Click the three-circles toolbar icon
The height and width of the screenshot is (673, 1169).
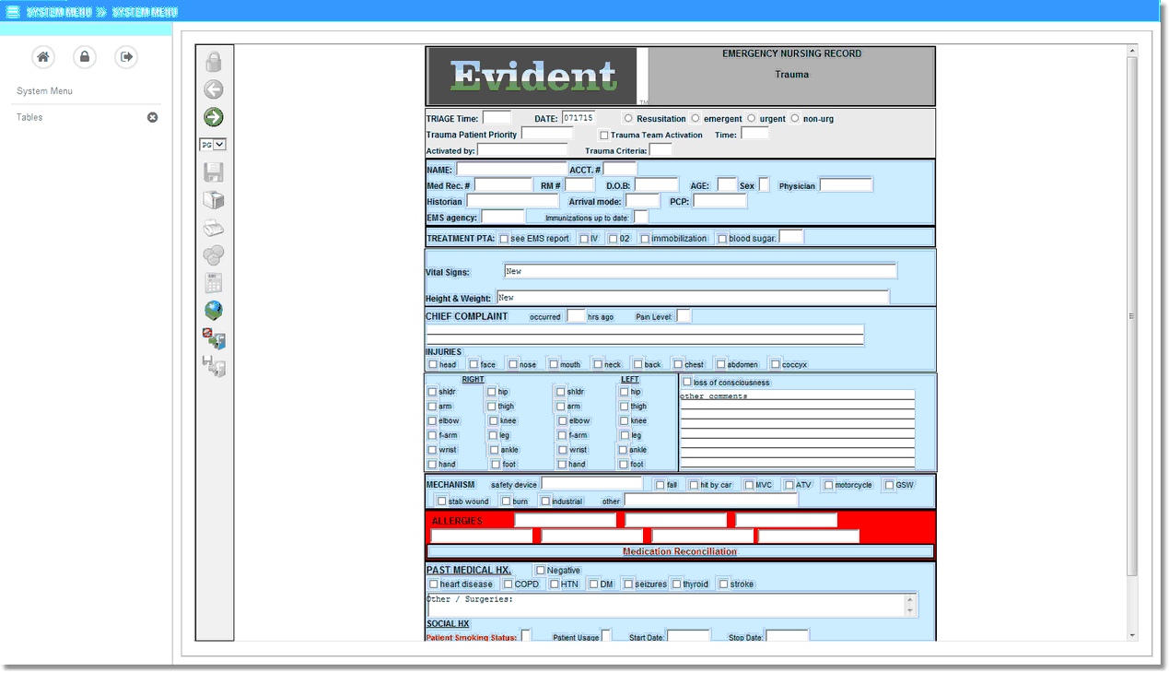pyautogui.click(x=214, y=255)
